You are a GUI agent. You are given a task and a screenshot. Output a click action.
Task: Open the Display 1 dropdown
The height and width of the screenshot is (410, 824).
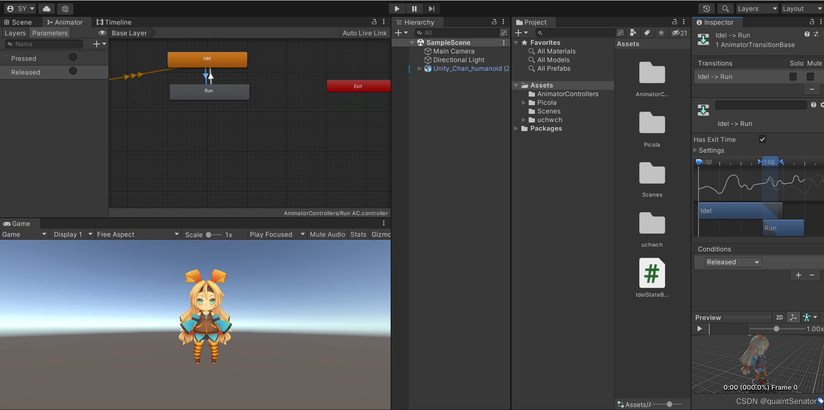73,235
